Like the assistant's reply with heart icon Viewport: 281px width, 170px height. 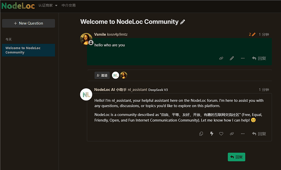coord(221,134)
